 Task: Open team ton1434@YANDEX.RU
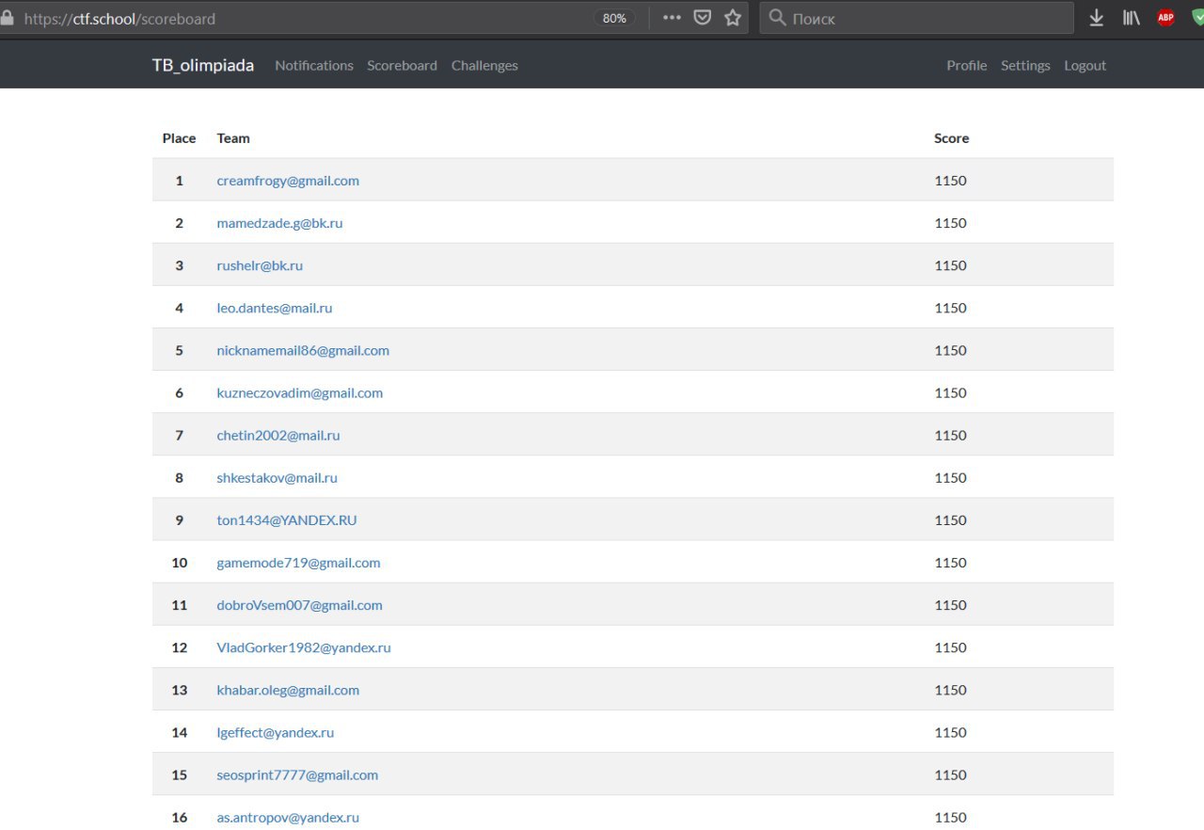coord(287,520)
